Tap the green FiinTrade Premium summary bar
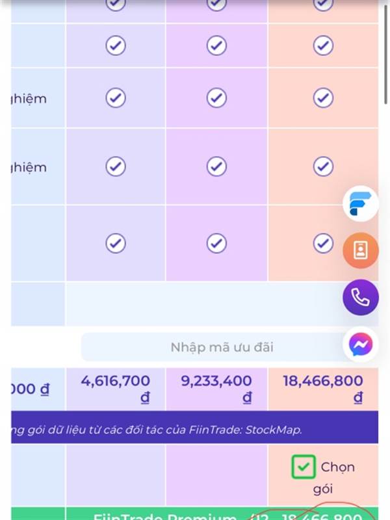Screen dimensions: 390x520 pyautogui.click(x=194, y=513)
